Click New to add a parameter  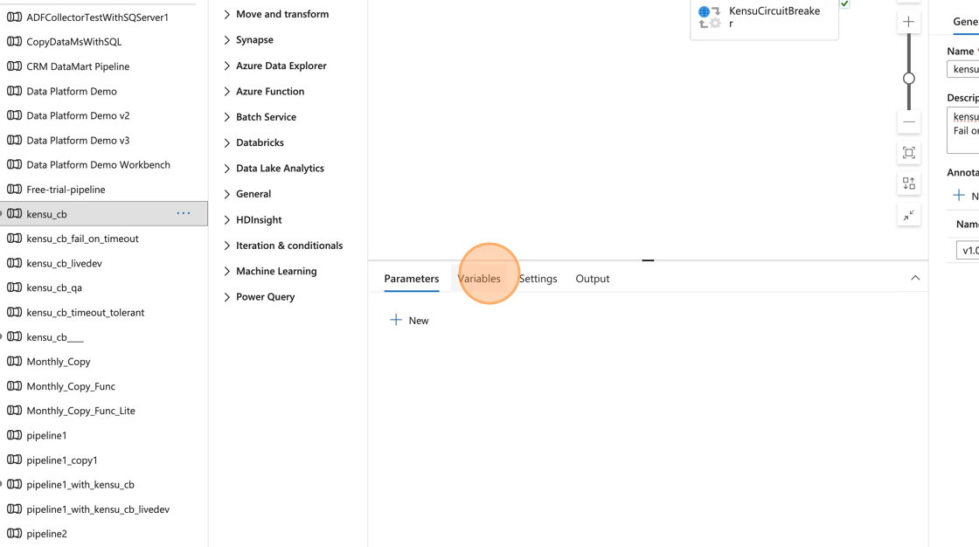click(409, 321)
